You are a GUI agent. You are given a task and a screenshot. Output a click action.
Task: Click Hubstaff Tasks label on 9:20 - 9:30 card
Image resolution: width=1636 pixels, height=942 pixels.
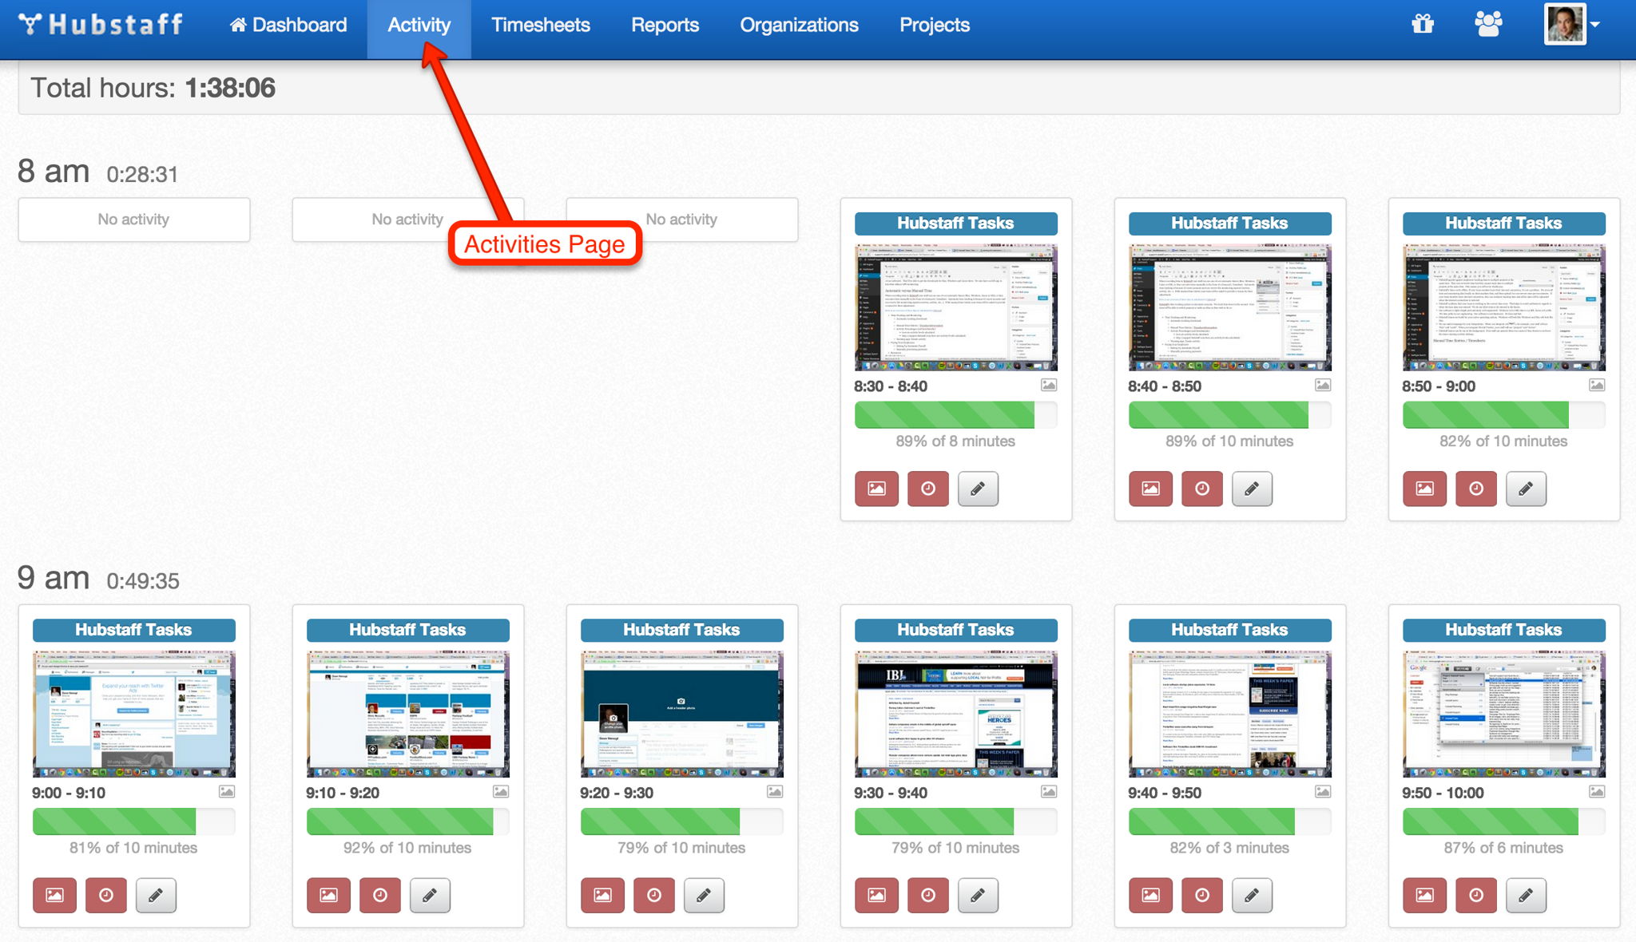pyautogui.click(x=681, y=630)
